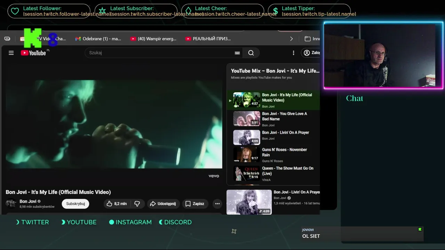Click the webcam overlay frame
445x250 pixels.
point(383,56)
